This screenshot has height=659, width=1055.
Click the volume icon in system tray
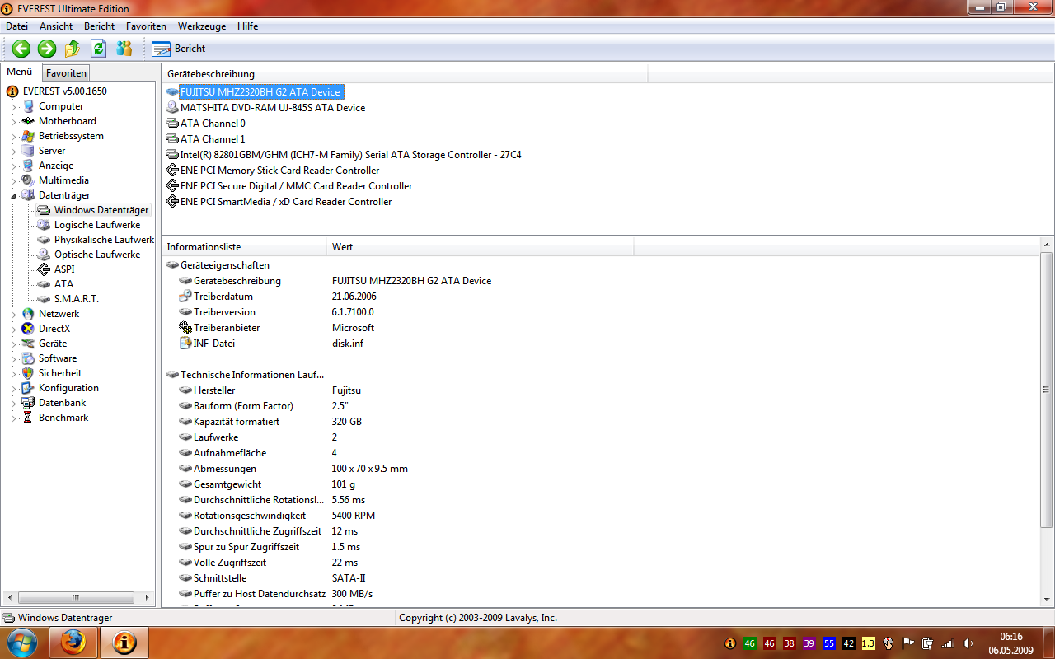point(968,643)
